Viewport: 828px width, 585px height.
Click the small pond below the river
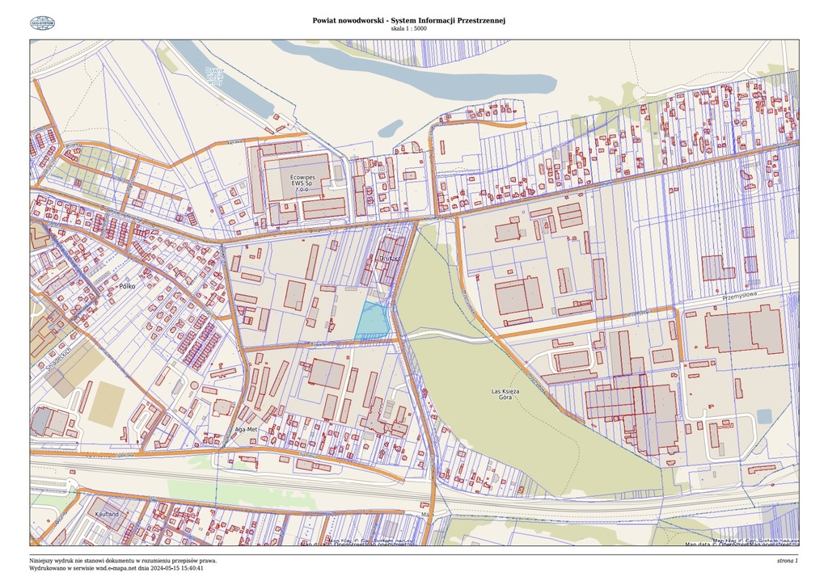[390, 128]
